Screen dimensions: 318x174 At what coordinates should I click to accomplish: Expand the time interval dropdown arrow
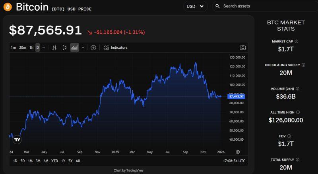44,48
